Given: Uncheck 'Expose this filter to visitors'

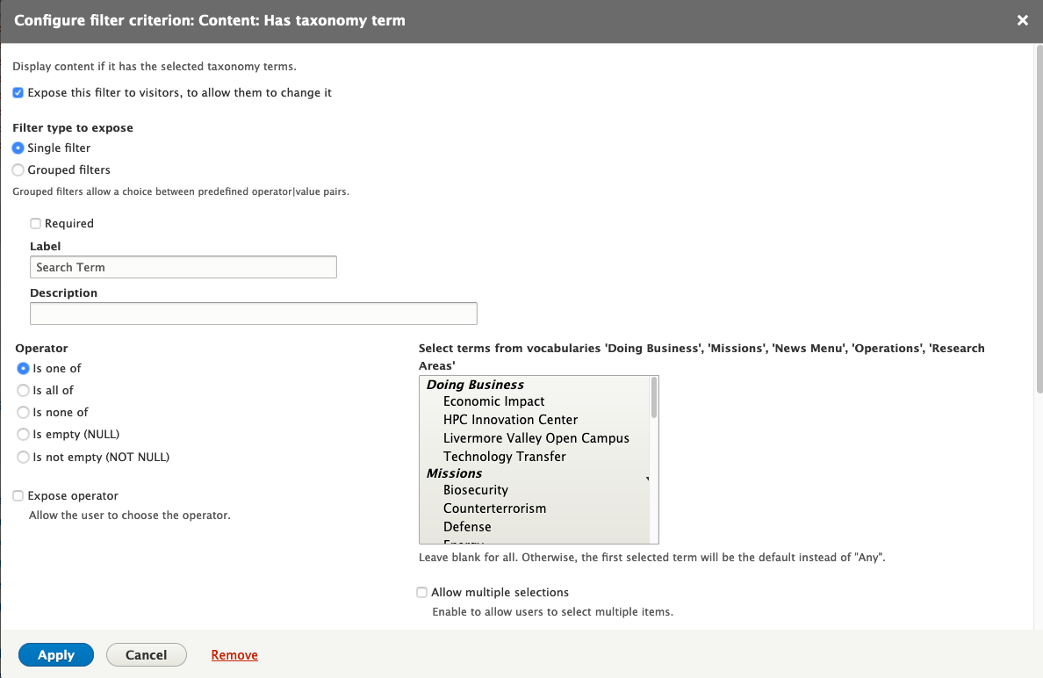Looking at the screenshot, I should click(x=17, y=92).
